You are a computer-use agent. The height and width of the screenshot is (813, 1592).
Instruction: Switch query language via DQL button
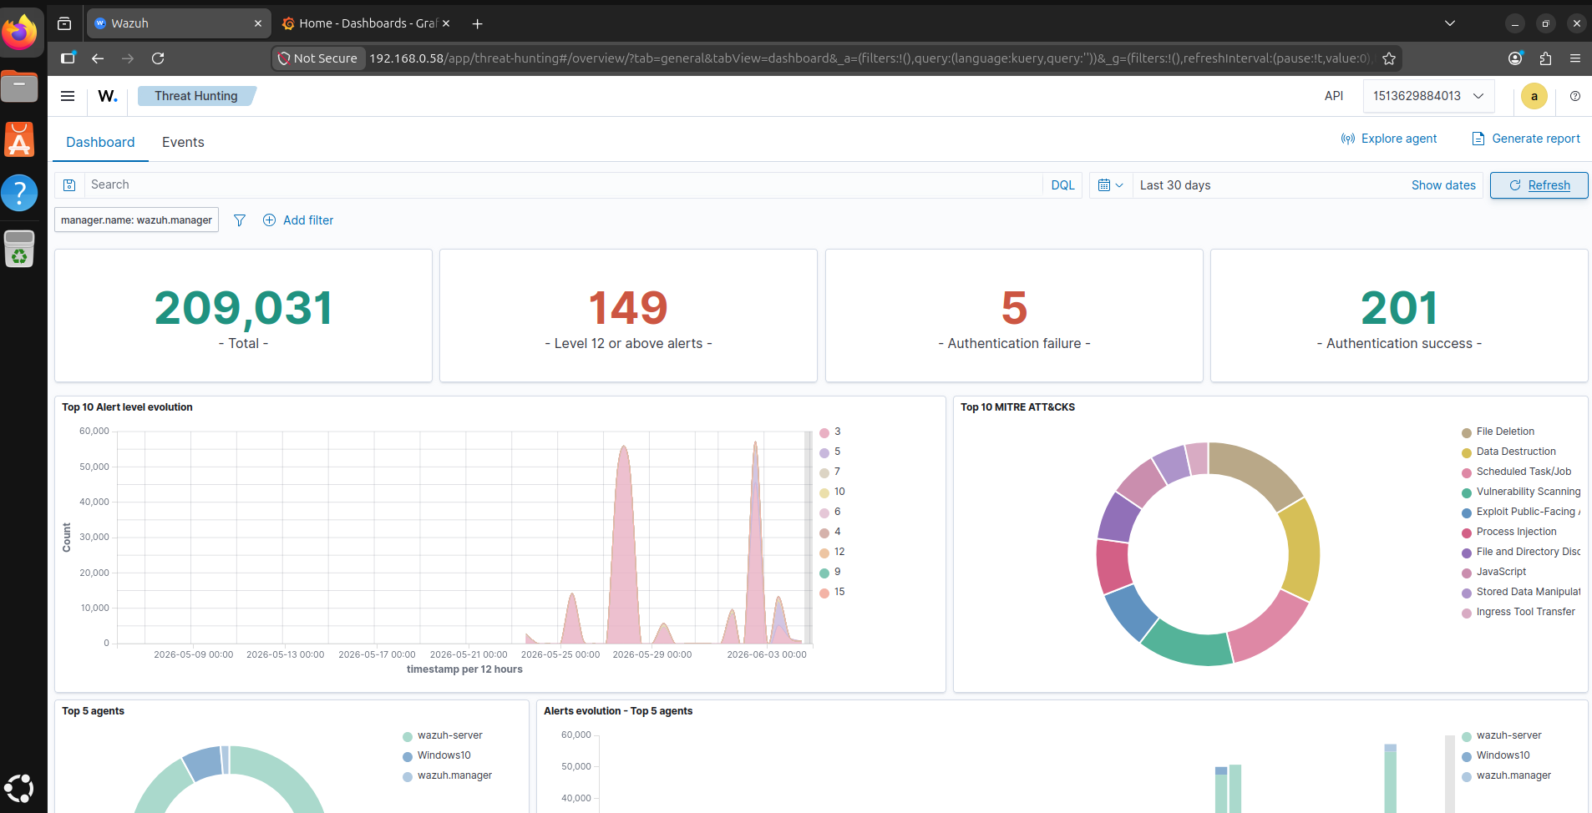[1062, 185]
